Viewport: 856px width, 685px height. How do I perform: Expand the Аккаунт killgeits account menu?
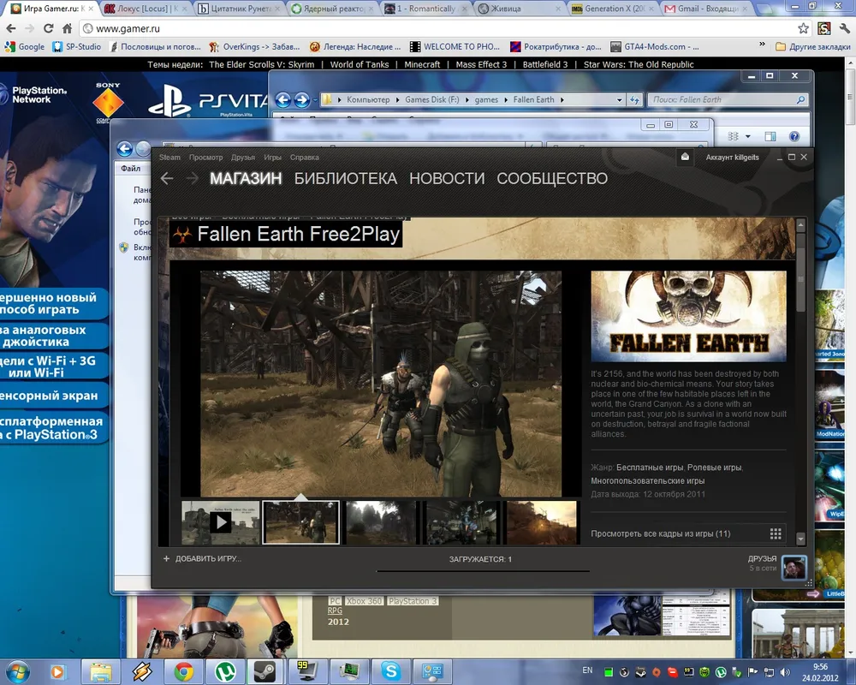(732, 158)
